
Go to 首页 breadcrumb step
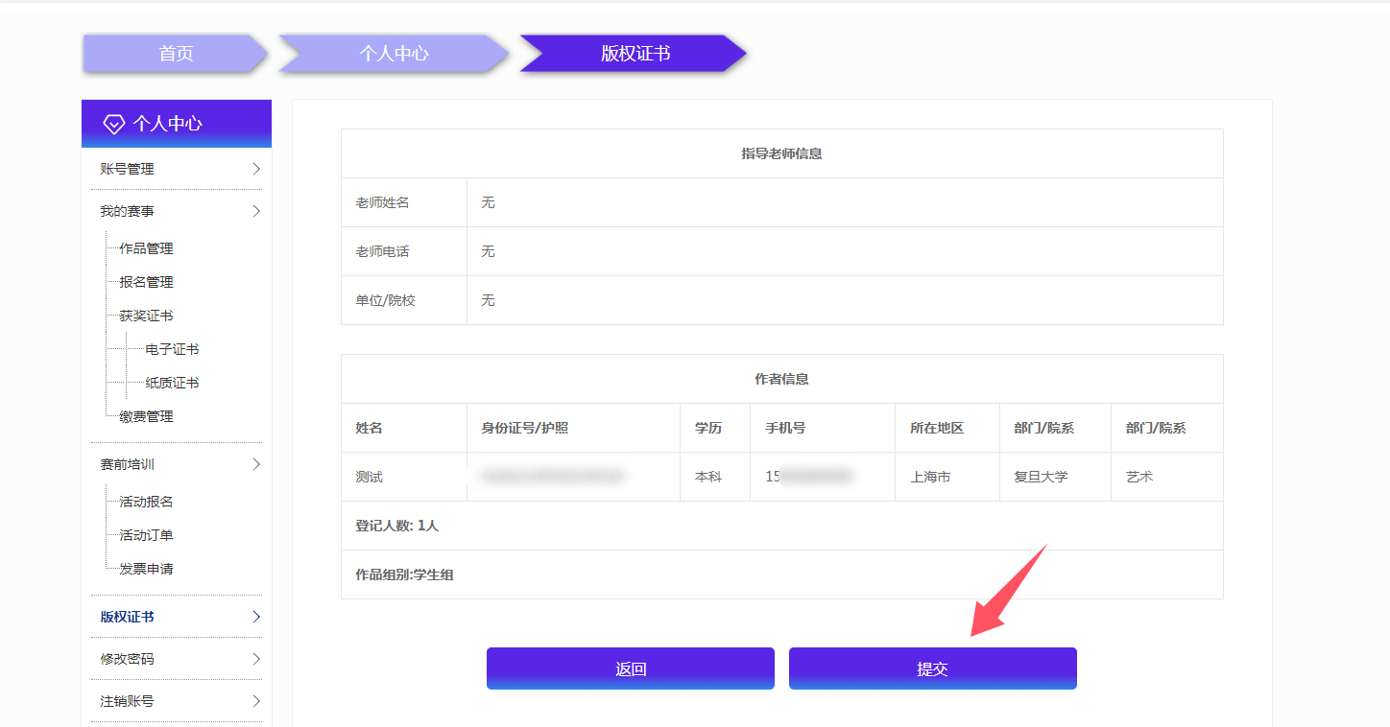click(176, 54)
